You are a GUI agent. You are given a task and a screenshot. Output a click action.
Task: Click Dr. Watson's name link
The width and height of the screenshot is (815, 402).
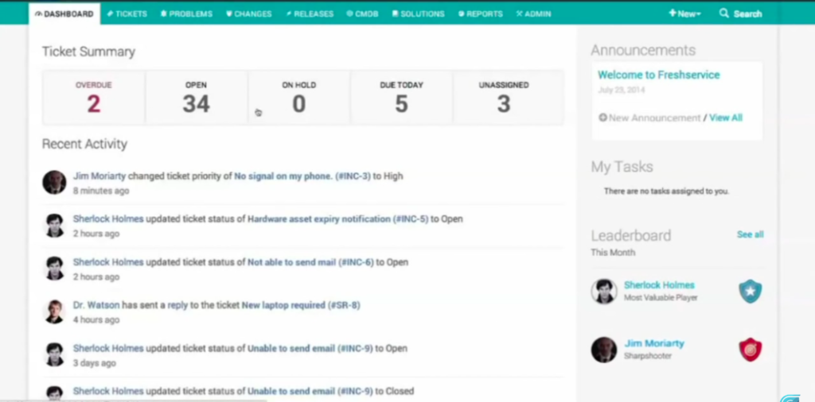tap(96, 305)
